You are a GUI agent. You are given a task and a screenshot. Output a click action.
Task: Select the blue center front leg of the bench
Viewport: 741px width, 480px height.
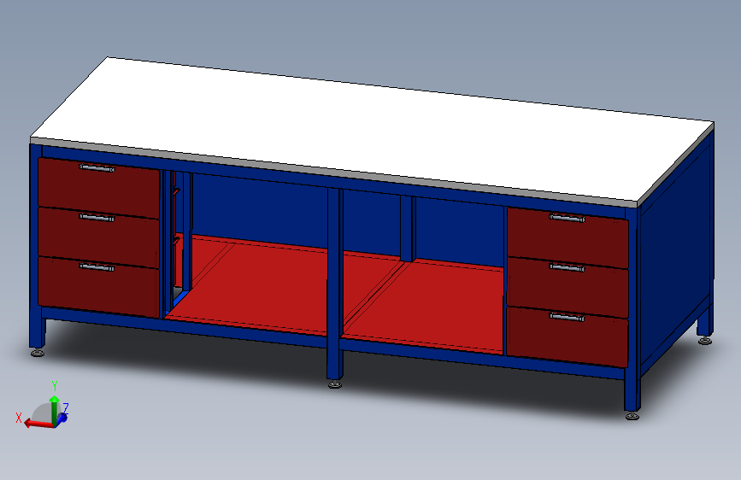[x=334, y=284]
